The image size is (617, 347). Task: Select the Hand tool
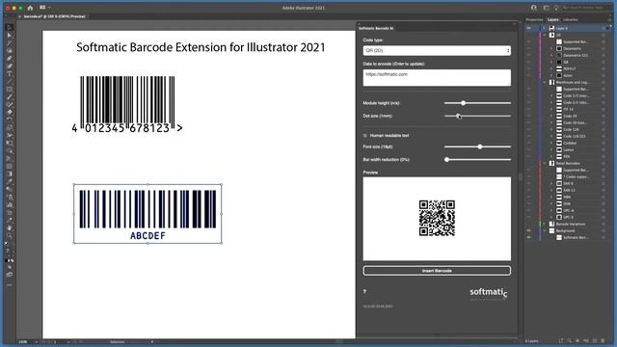(10, 227)
